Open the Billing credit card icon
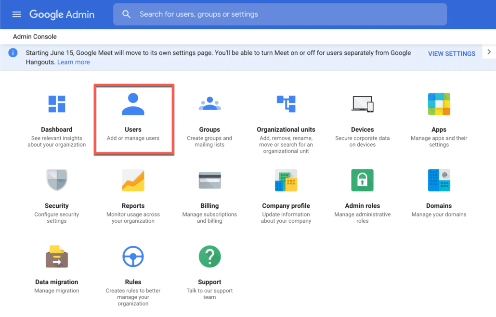 [210, 180]
